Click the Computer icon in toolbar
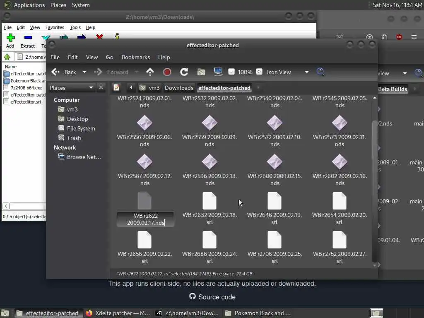This screenshot has height=318, width=424. coord(218,72)
